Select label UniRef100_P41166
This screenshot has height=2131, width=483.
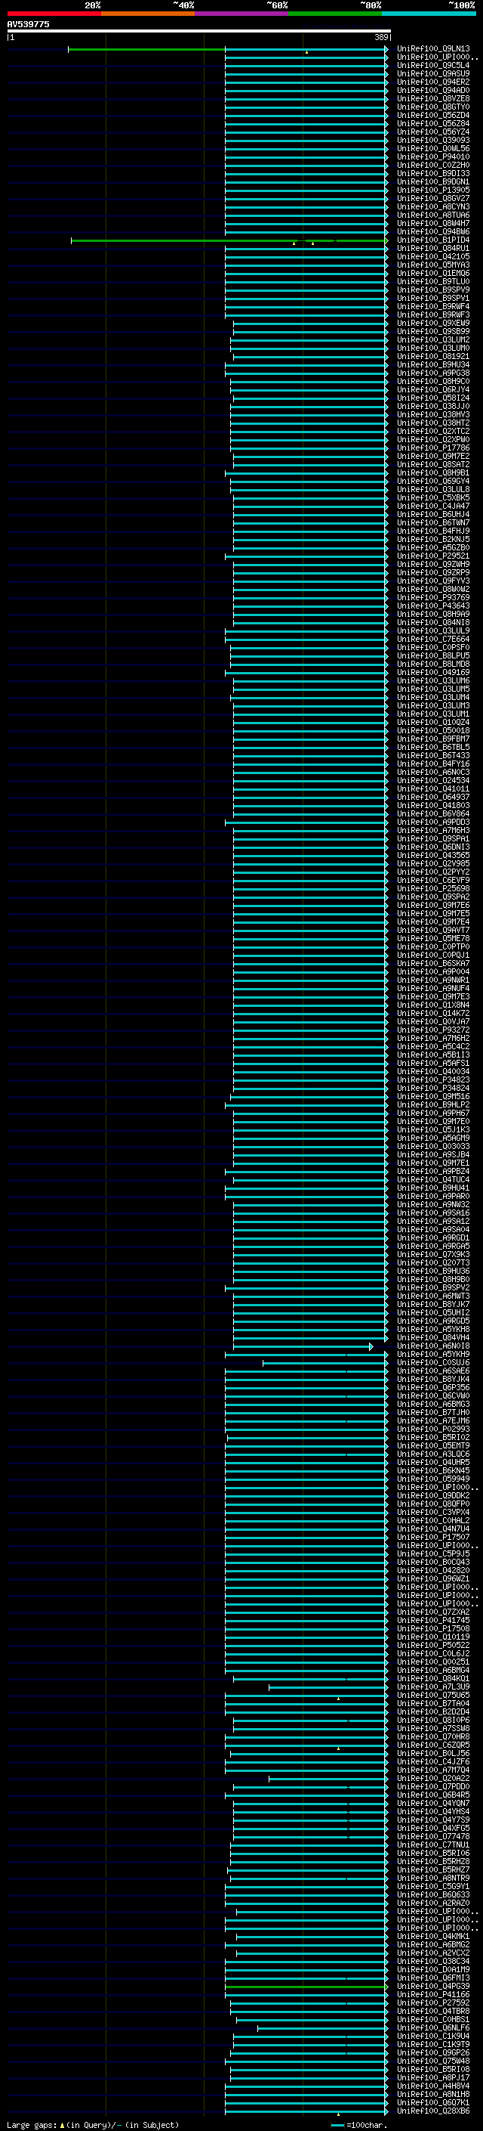[x=433, y=1994]
